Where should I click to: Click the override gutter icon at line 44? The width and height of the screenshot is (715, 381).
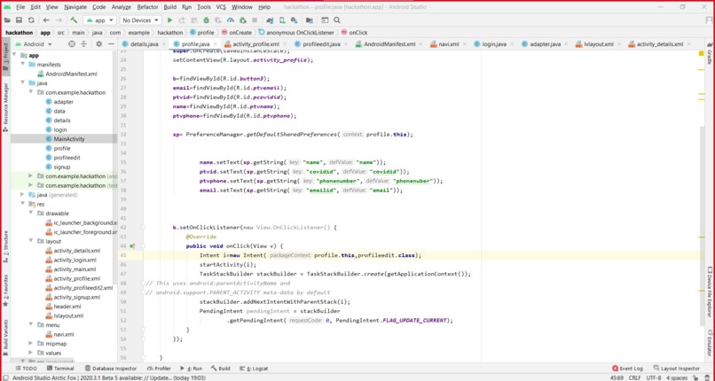[132, 245]
